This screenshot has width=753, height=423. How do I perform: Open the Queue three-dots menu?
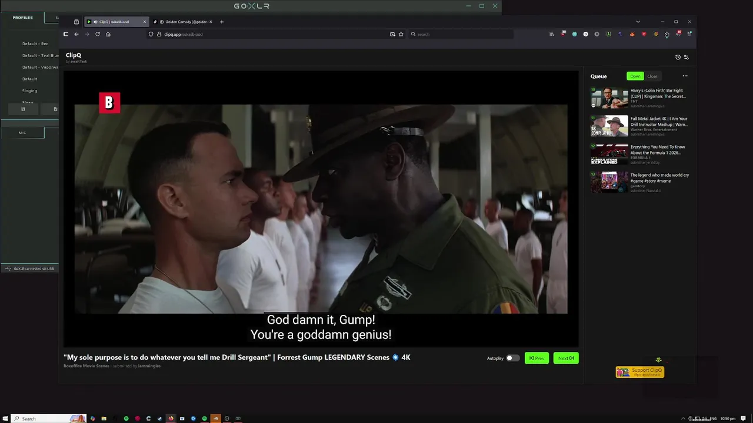[x=685, y=76]
